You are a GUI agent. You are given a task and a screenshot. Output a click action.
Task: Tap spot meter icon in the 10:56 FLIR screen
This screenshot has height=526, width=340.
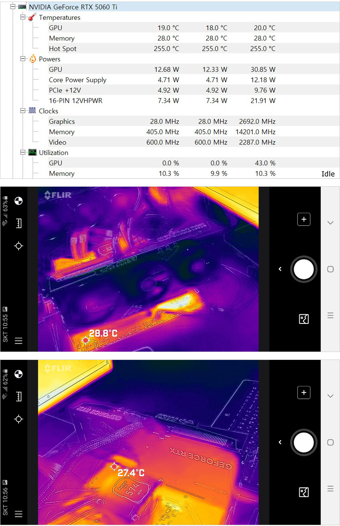(x=19, y=419)
